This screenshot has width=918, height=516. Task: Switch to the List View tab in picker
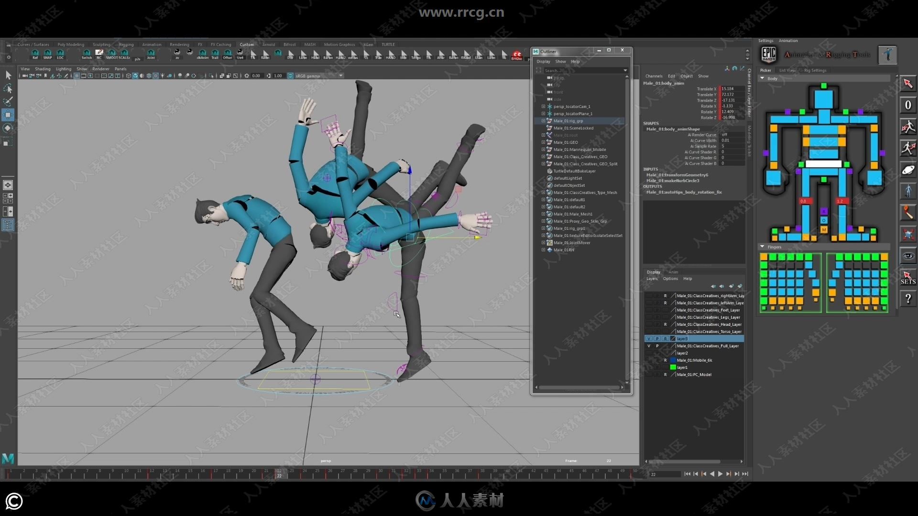pos(787,70)
